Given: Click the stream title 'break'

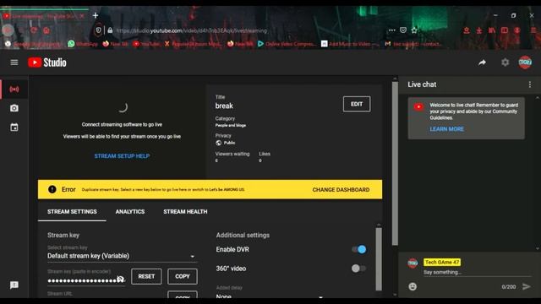Looking at the screenshot, I should pos(224,106).
